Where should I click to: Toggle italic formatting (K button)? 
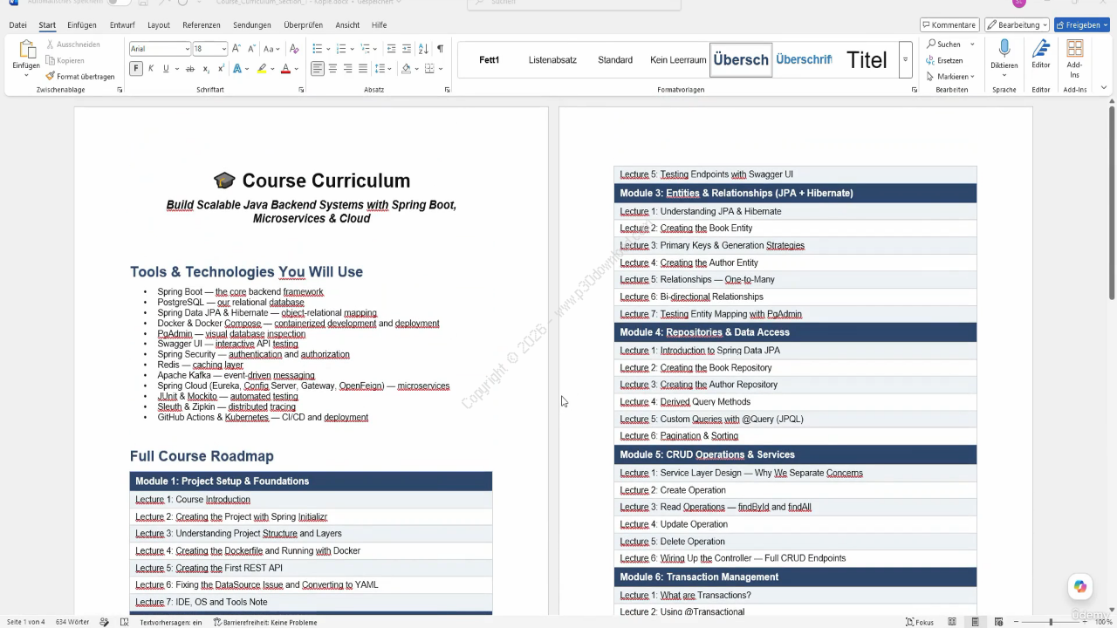pyautogui.click(x=151, y=68)
